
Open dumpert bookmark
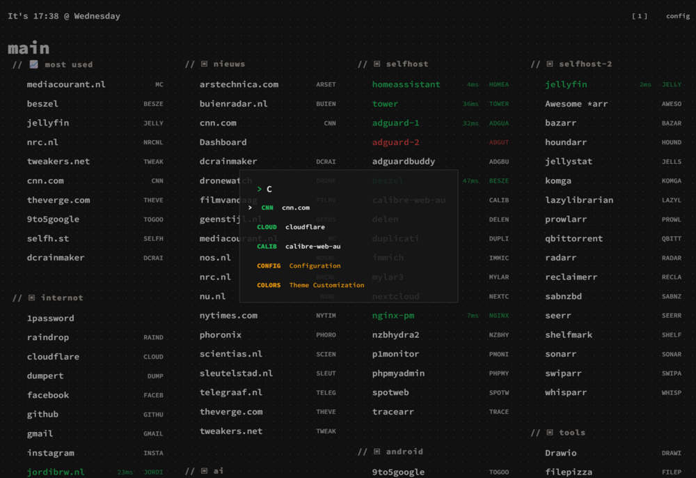pos(45,376)
